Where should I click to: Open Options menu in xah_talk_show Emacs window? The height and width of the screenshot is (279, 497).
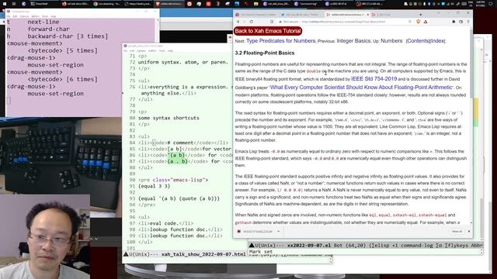pyautogui.click(x=141, y=51)
